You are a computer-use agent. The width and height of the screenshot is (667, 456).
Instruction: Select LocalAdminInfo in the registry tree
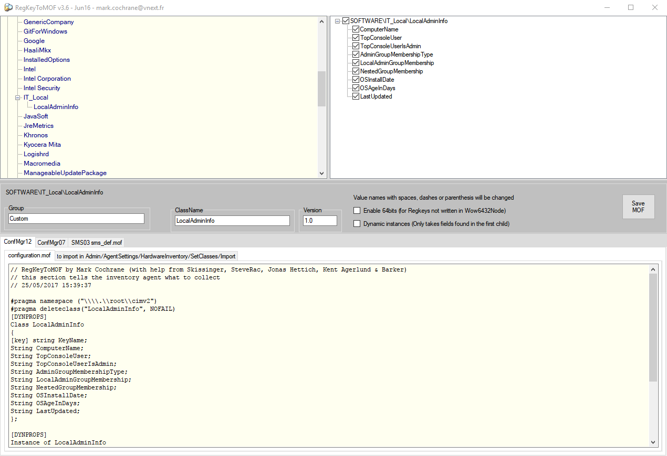point(56,107)
